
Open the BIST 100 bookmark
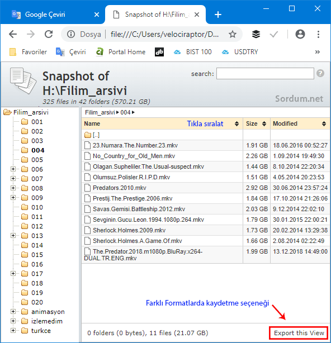click(x=193, y=52)
